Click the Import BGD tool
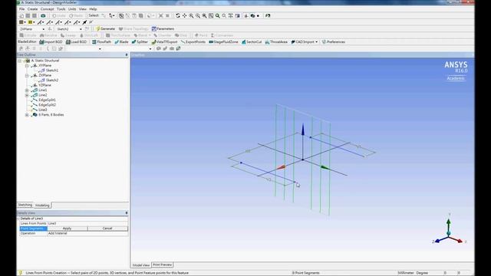This screenshot has height=276, width=491. [x=51, y=42]
